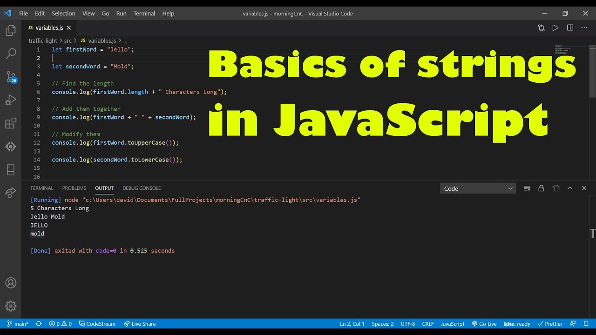Go to line via Ln 2, Col 1
This screenshot has height=335, width=596.
click(352, 324)
